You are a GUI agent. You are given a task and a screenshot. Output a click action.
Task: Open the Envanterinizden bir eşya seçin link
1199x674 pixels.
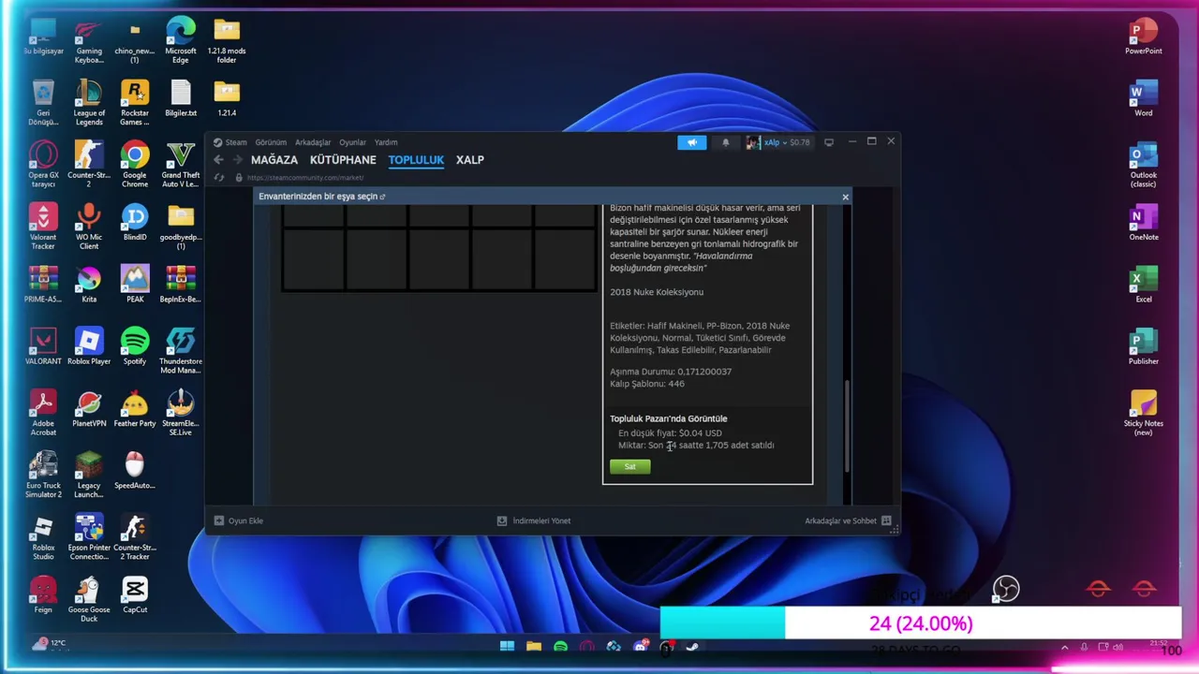(x=321, y=197)
